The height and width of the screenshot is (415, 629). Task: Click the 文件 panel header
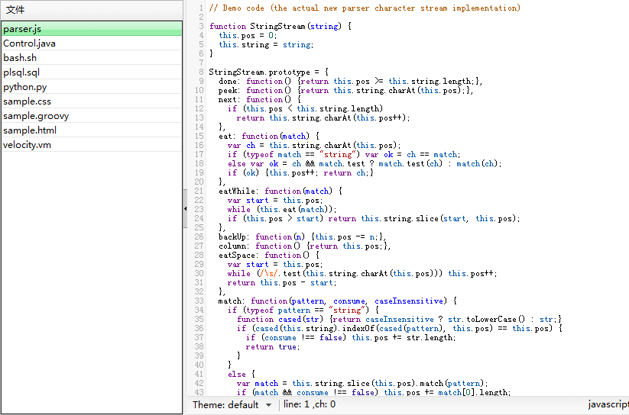15,10
